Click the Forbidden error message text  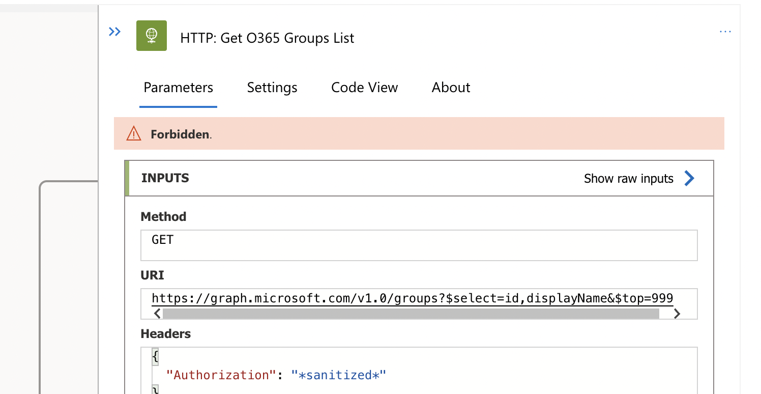(181, 134)
